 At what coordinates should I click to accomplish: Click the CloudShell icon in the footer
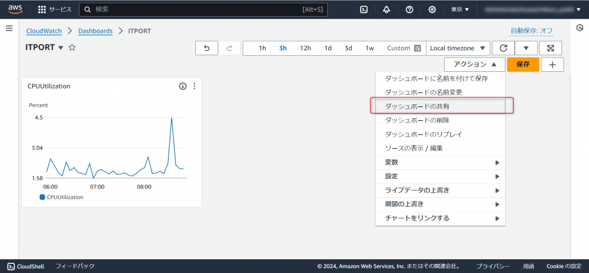coord(12,266)
